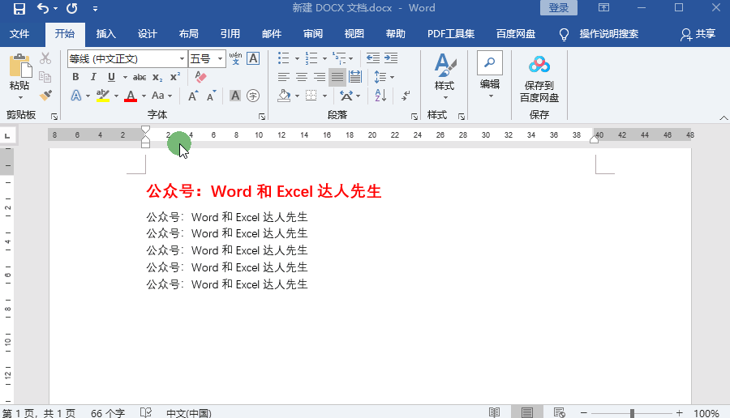Screen dimensions: 730x418
Task: Increase the paragraph indent
Action: [391, 58]
